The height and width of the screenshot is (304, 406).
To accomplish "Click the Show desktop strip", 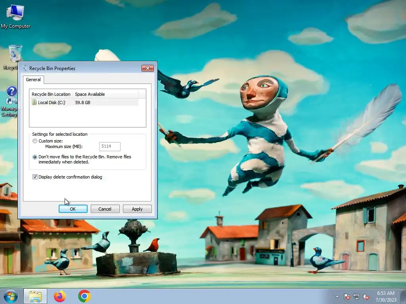I will (x=403, y=296).
